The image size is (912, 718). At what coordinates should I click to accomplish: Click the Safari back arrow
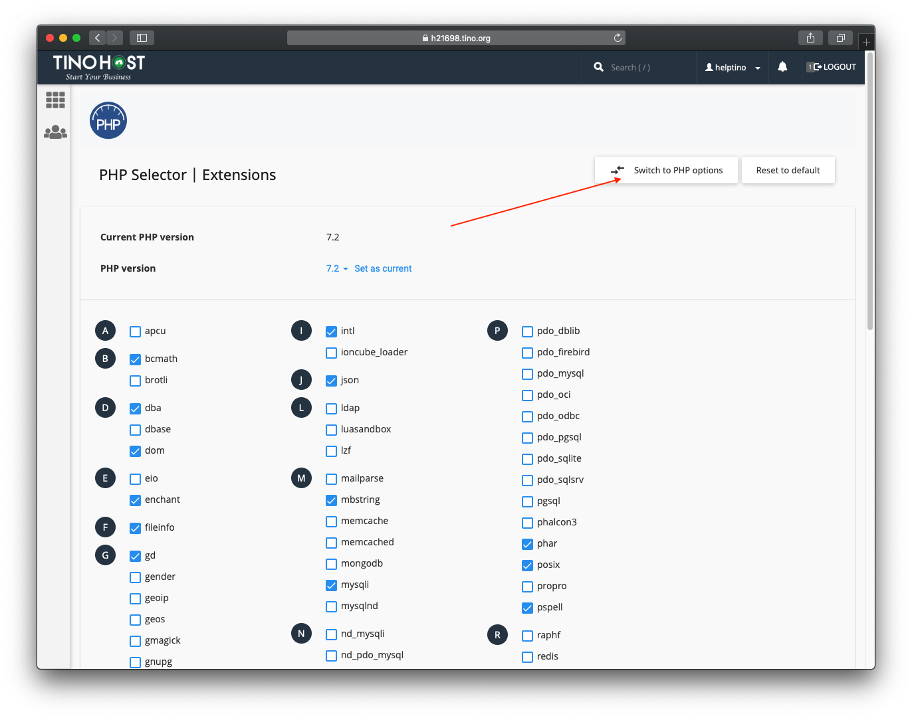pyautogui.click(x=98, y=38)
